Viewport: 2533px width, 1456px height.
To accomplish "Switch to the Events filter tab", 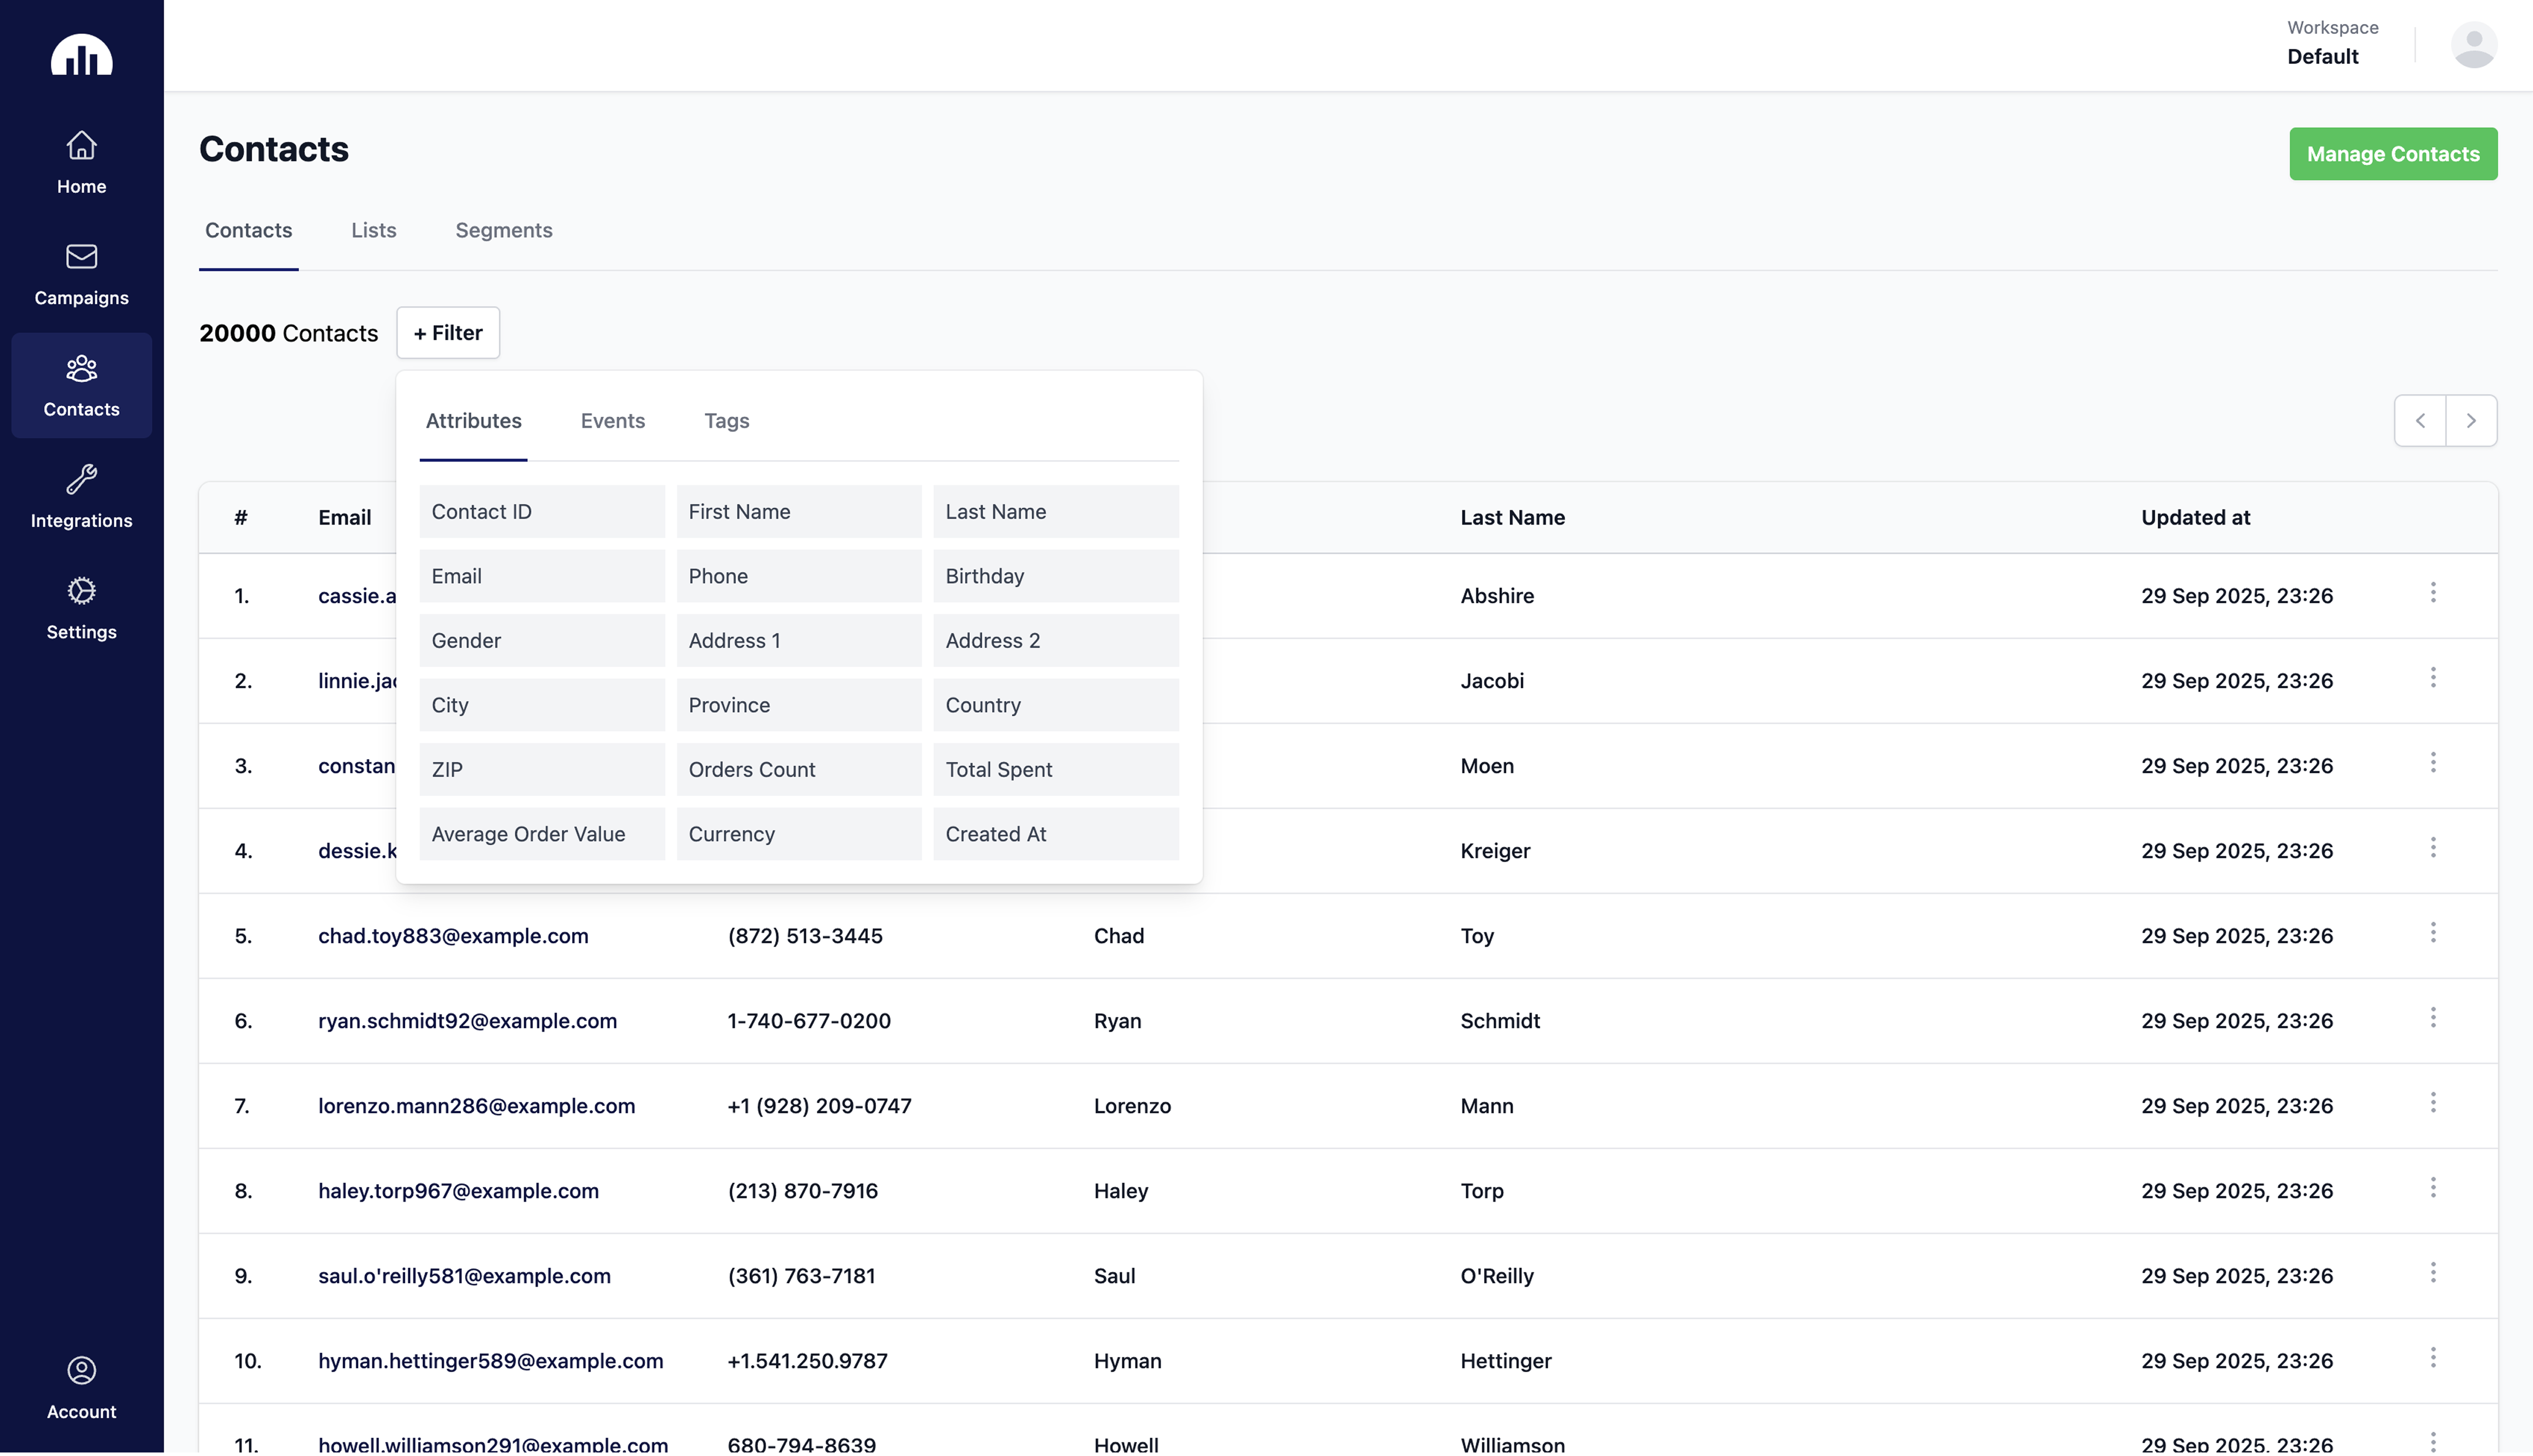I will click(612, 421).
